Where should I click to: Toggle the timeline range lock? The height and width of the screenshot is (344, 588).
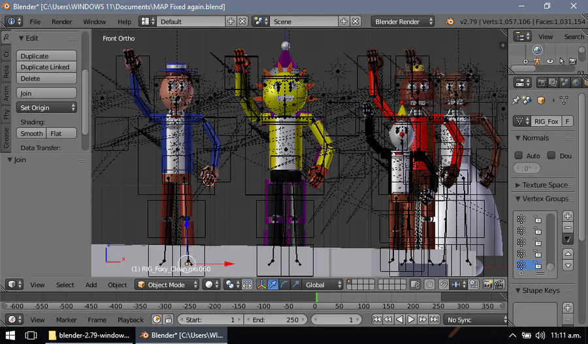click(x=169, y=320)
